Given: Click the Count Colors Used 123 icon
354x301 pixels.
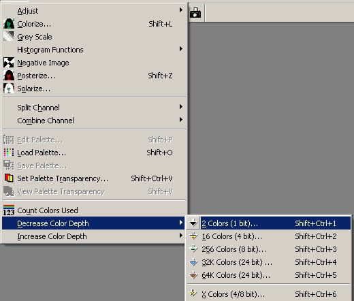Looking at the screenshot, I should click(9, 210).
